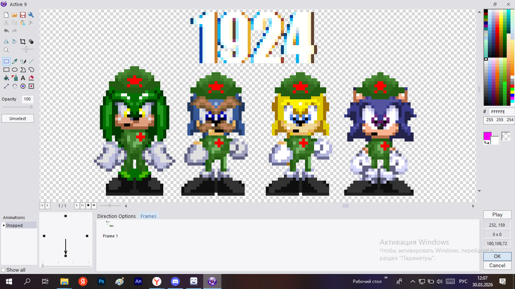Click the plus add frame button

tap(88, 206)
